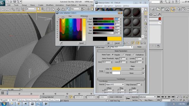
Task: Toggle Window/Crossing selection mode
Action: [x=53, y=9]
